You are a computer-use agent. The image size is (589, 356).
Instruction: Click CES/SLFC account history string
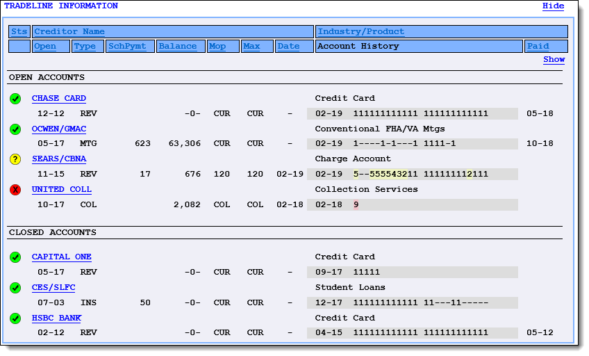tap(421, 302)
